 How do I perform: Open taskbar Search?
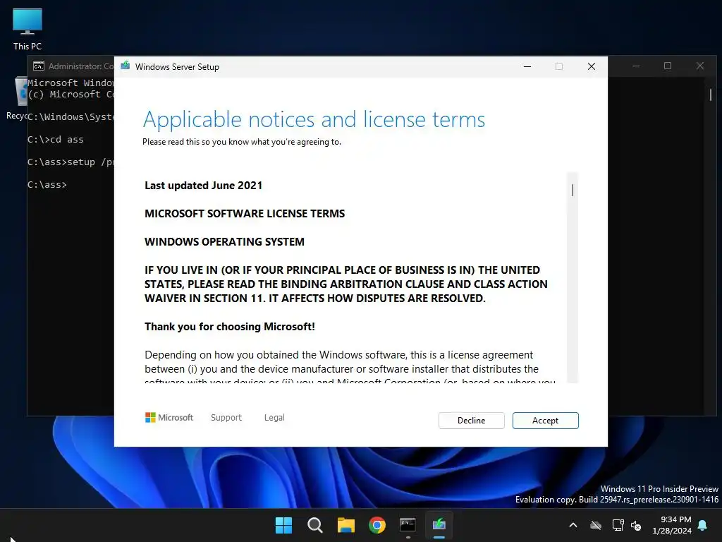pos(315,525)
